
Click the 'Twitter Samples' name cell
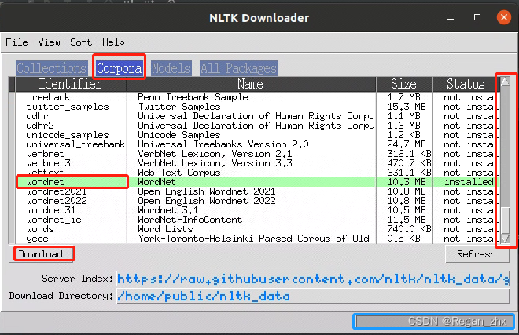click(x=179, y=107)
